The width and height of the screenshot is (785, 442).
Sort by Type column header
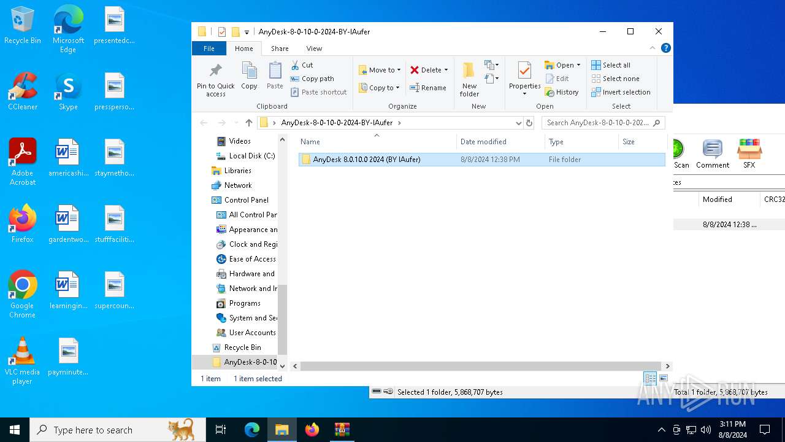click(582, 142)
